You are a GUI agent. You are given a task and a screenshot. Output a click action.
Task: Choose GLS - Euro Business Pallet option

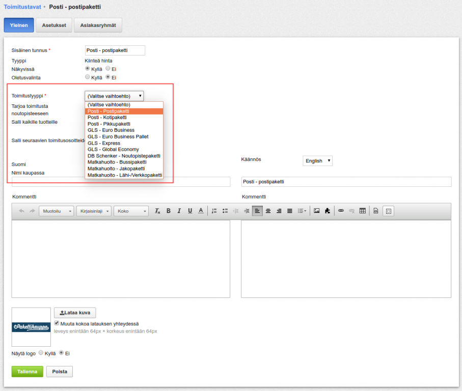tap(124, 136)
